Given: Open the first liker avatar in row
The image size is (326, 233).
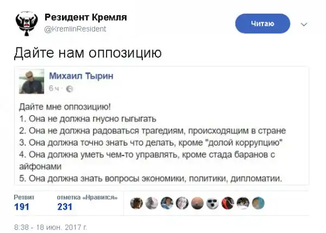Looking at the screenshot, I should pyautogui.click(x=137, y=203).
